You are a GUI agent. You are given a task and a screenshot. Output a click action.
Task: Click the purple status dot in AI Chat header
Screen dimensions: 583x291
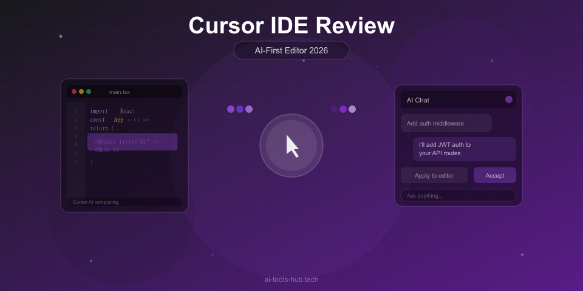(509, 99)
